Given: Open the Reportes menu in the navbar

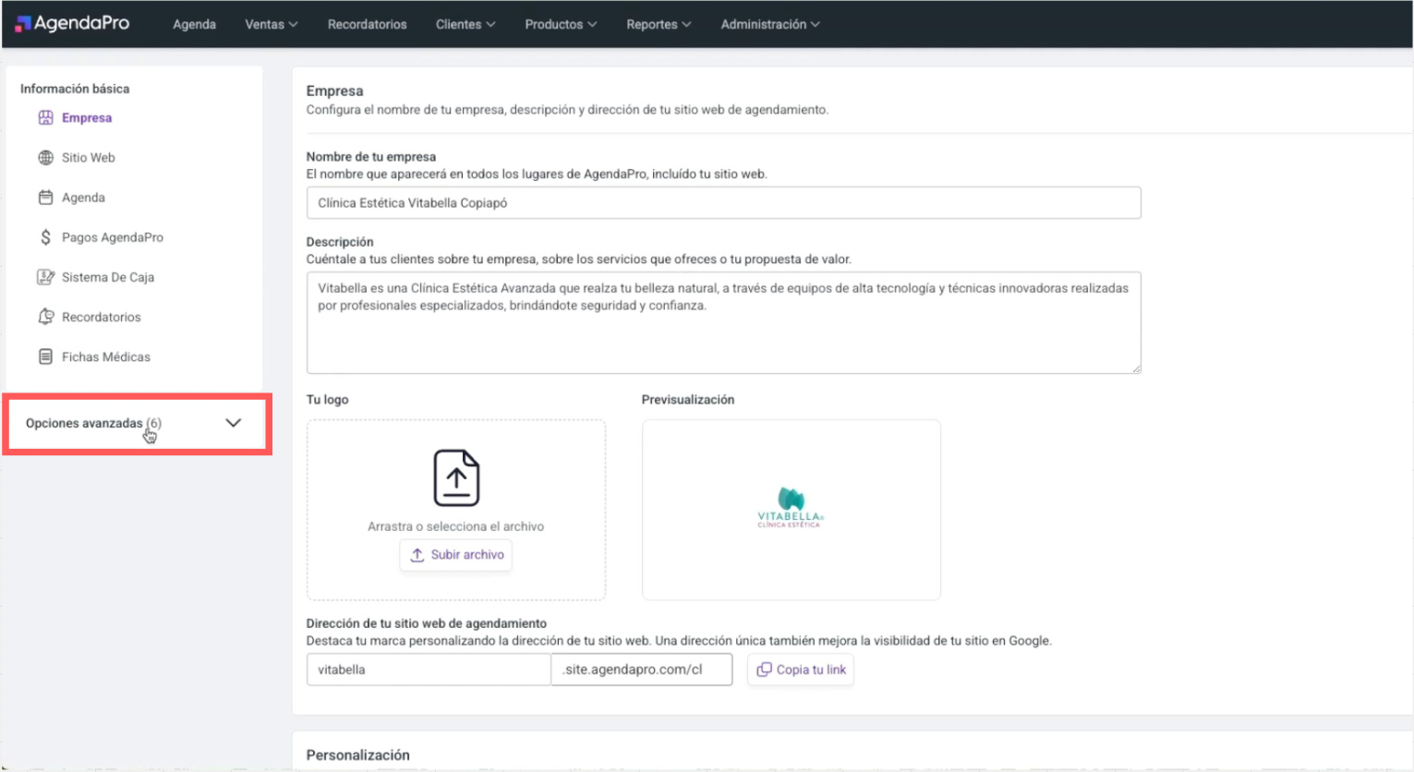Looking at the screenshot, I should click(659, 24).
